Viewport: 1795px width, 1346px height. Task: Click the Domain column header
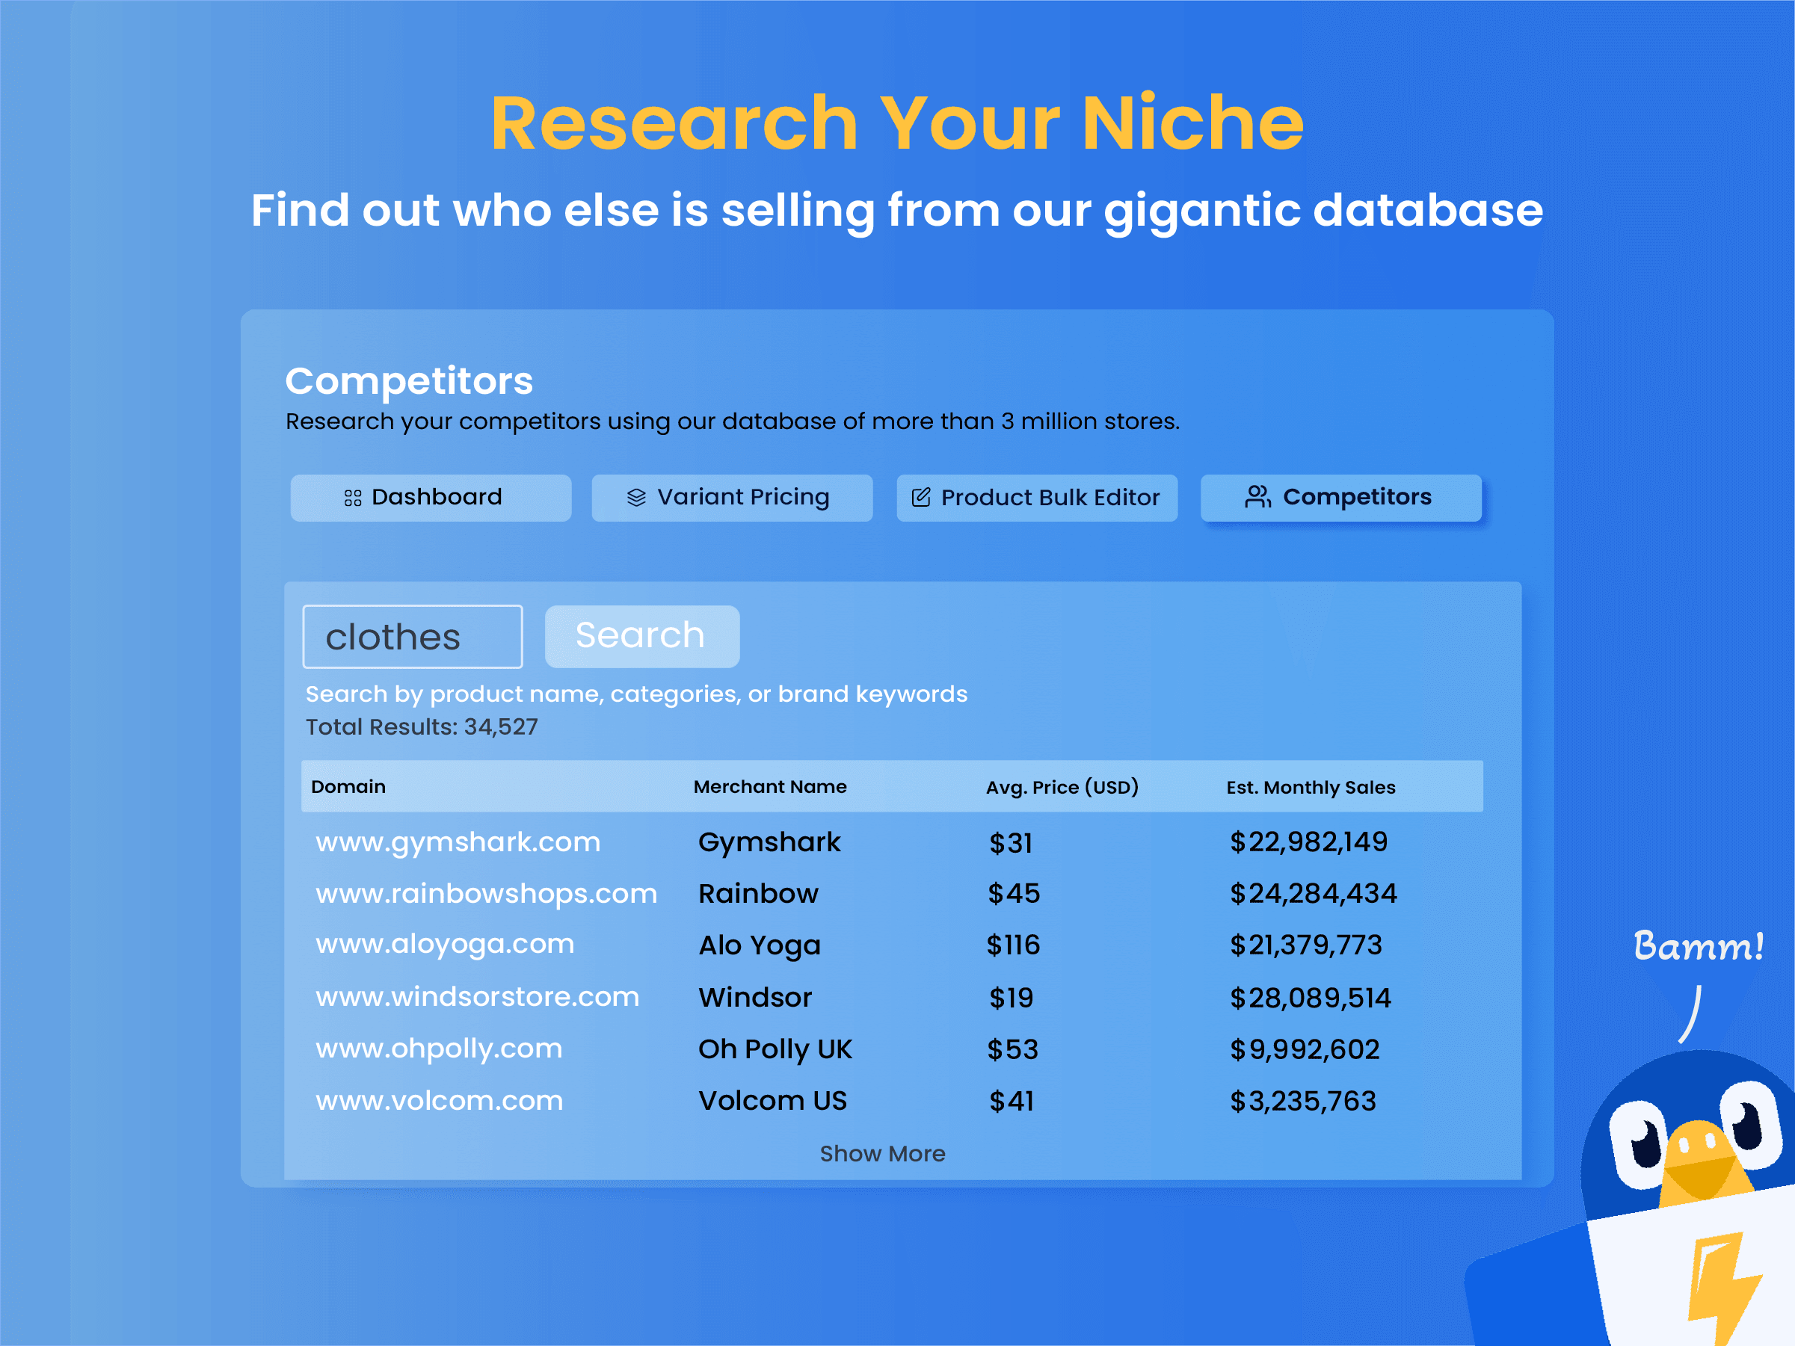pos(348,786)
